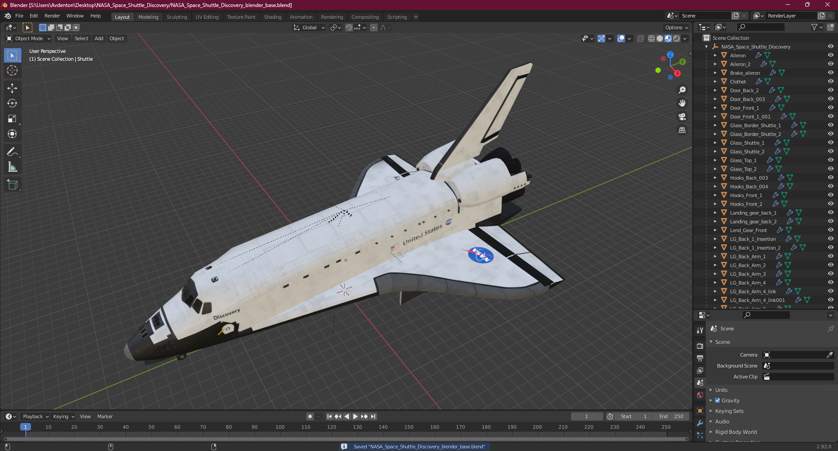This screenshot has height=451, width=838.
Task: Toggle the snapping magnet button
Action: tap(349, 28)
